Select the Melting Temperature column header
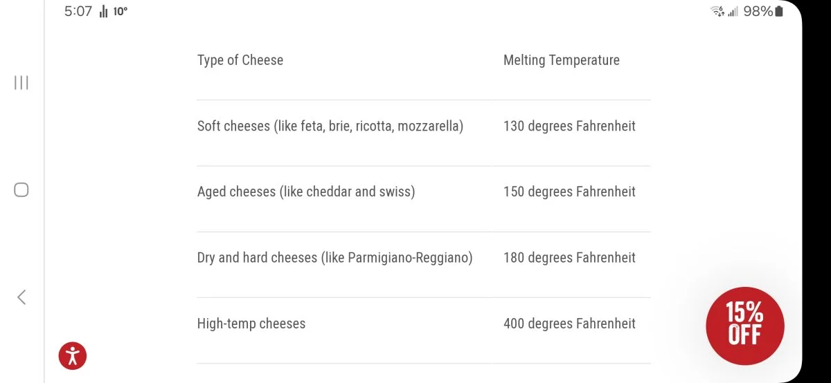 click(x=562, y=60)
